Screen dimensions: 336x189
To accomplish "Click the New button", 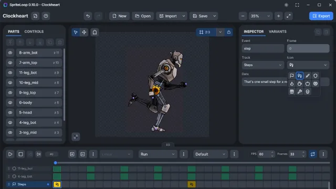I will point(119,16).
